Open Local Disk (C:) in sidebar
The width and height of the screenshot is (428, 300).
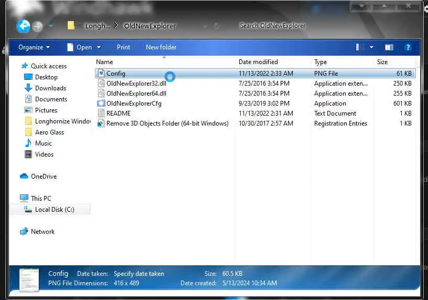click(55, 210)
